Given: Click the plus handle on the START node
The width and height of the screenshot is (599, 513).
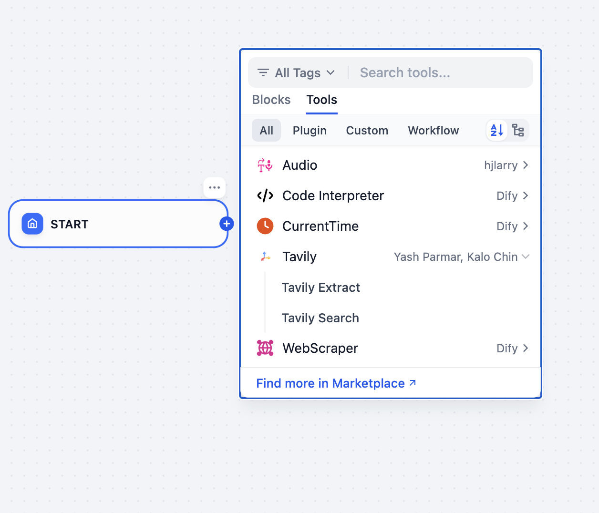Looking at the screenshot, I should point(227,224).
